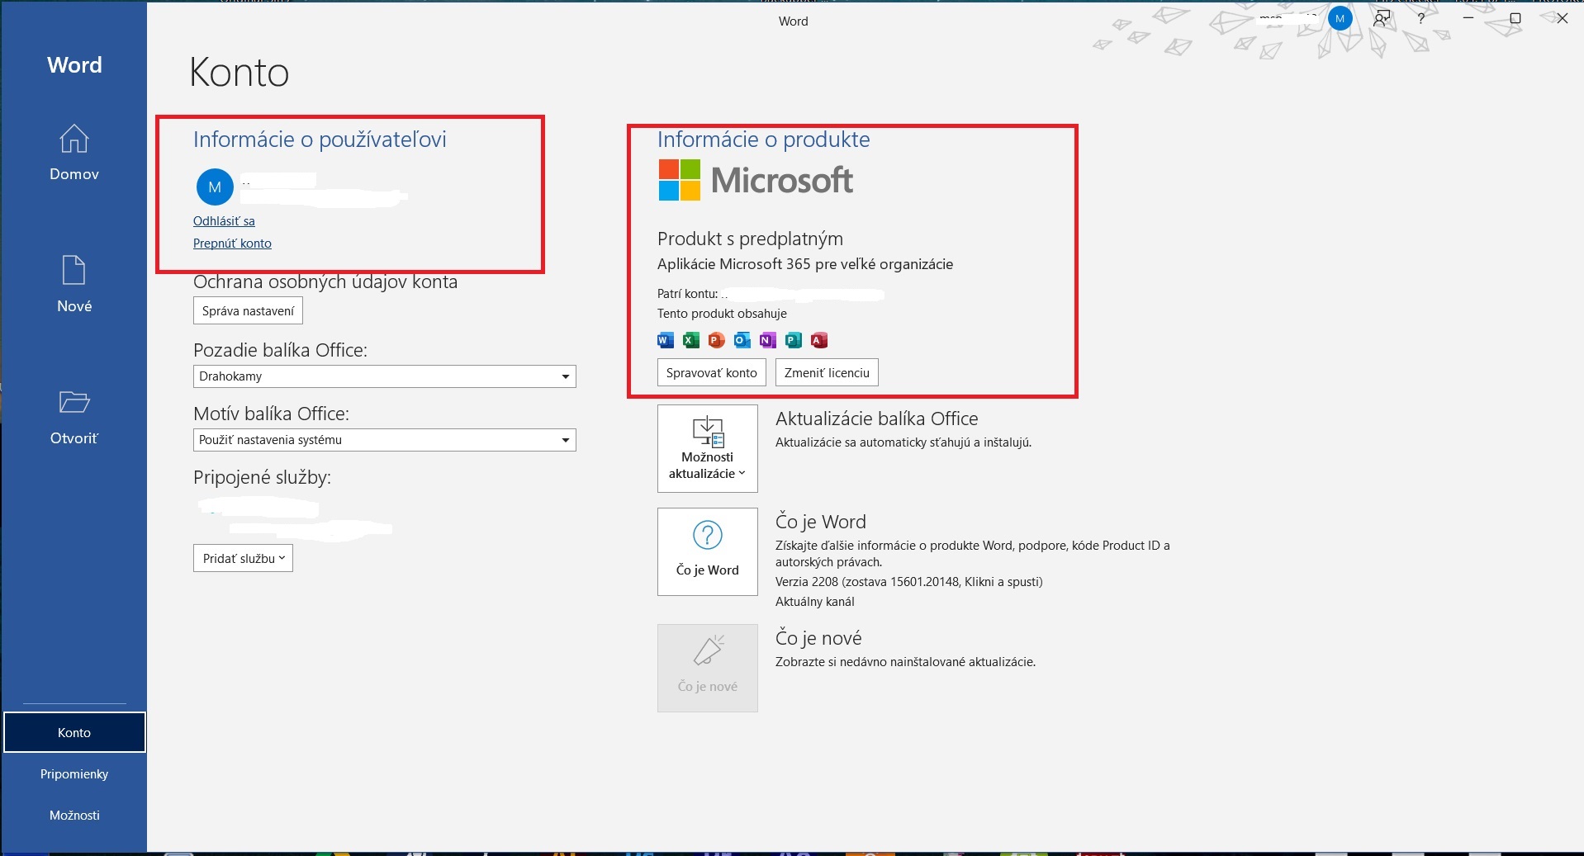
Task: Select the Konto tab in sidebar
Action: (74, 732)
